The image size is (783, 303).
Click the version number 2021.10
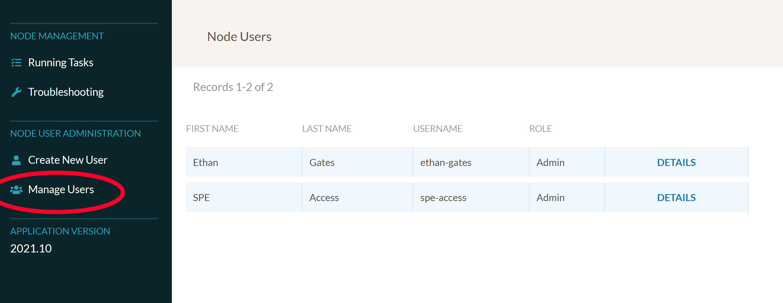pos(31,249)
